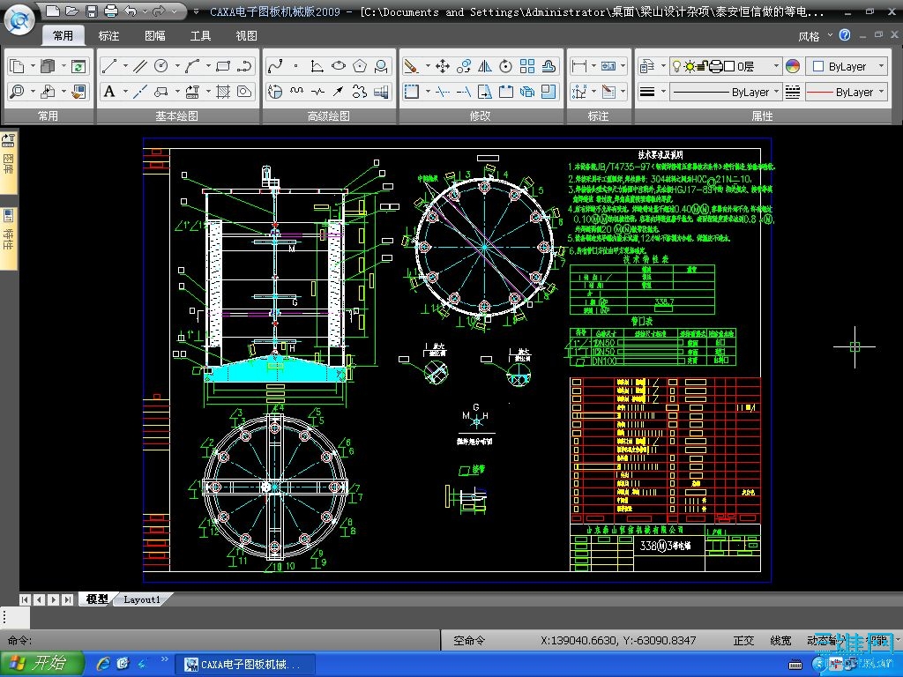
Task: Select the Text (A) tool
Action: (x=108, y=92)
